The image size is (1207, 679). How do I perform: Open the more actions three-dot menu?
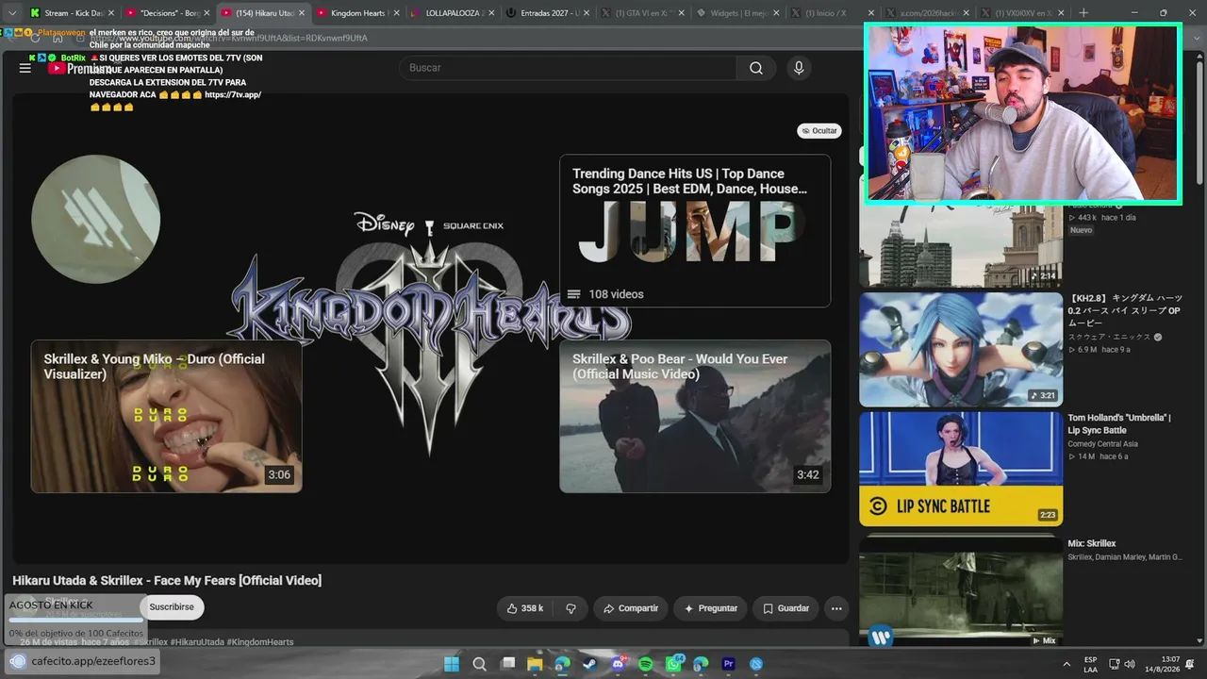(x=836, y=608)
